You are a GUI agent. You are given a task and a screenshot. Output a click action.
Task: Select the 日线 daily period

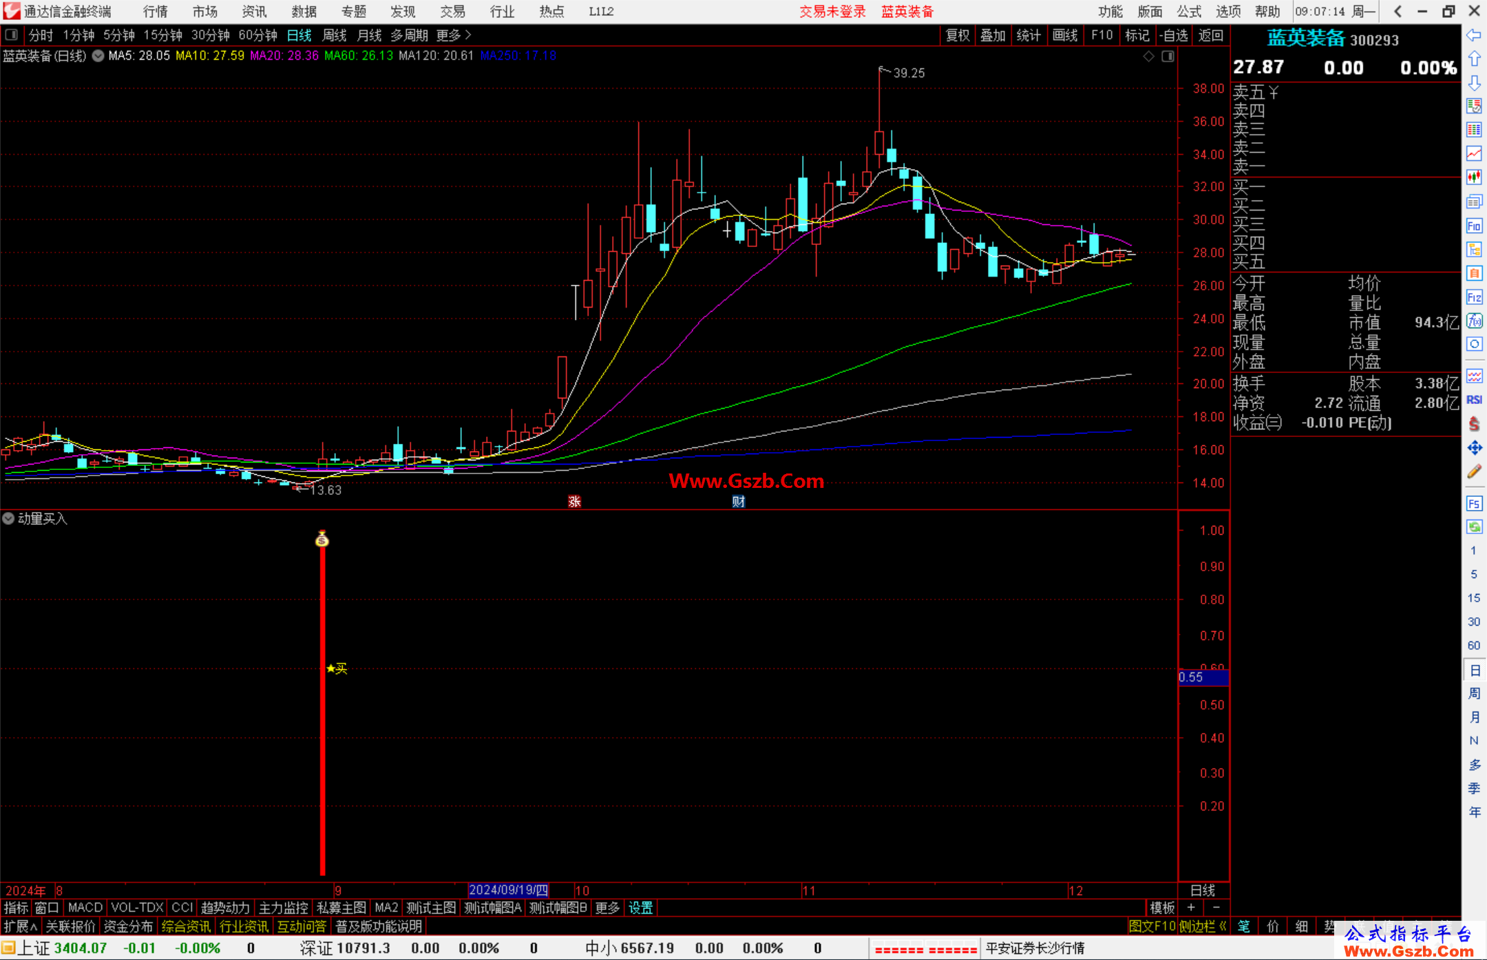299,35
